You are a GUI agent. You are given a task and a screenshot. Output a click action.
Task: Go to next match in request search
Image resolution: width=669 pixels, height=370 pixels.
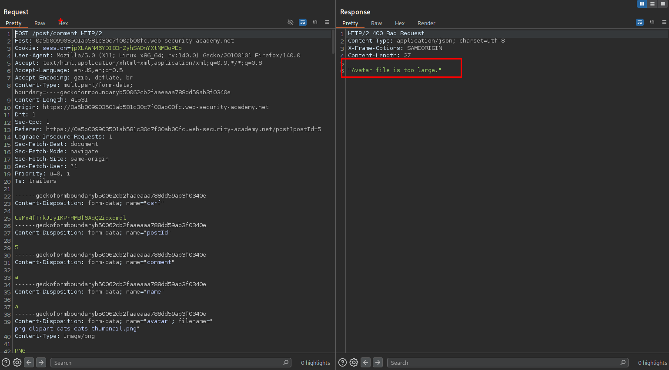pyautogui.click(x=41, y=363)
